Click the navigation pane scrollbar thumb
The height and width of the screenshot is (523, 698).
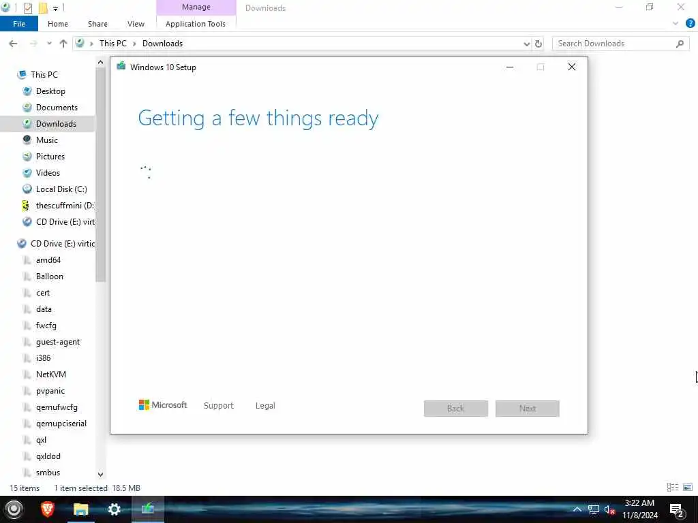[101, 174]
